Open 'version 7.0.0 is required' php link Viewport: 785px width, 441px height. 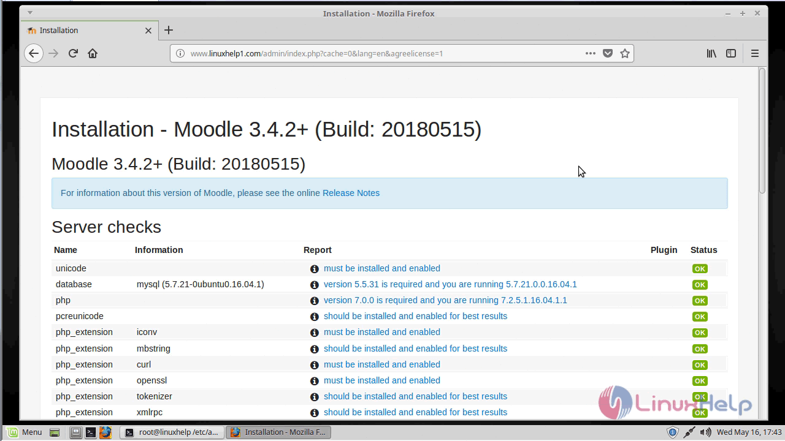tap(445, 300)
